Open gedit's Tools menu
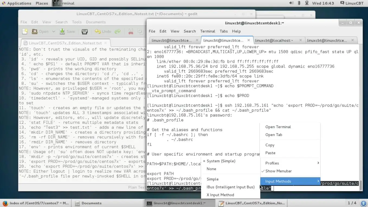The image size is (368, 207). click(77, 22)
